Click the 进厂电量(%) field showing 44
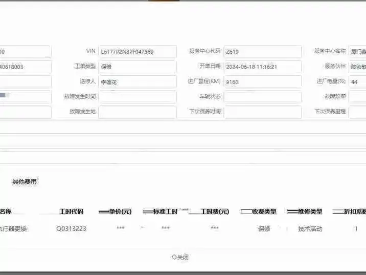The image size is (366, 275). pos(357,82)
